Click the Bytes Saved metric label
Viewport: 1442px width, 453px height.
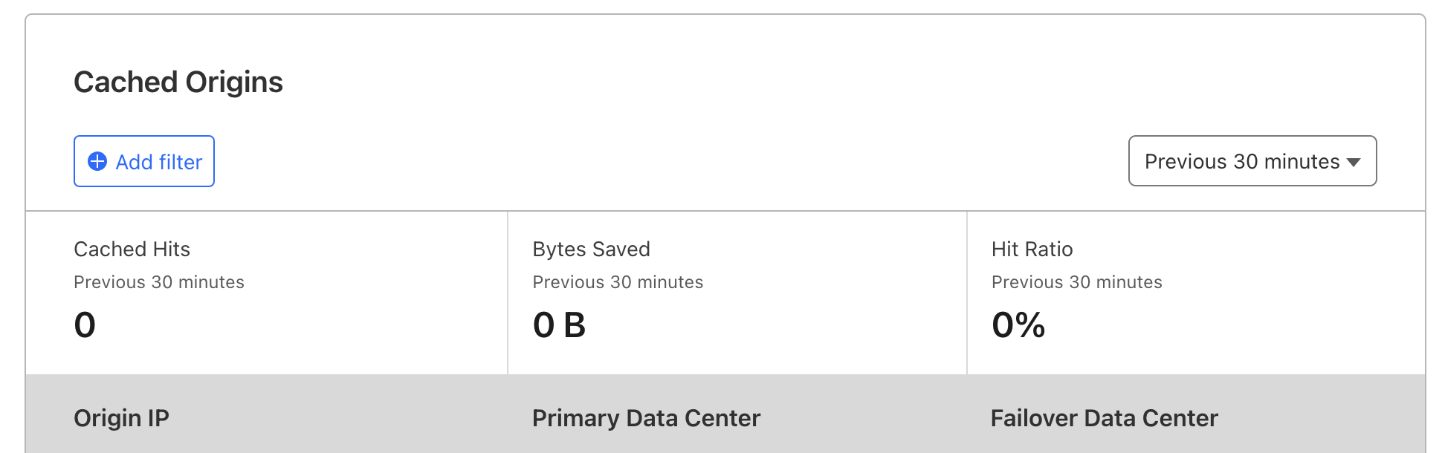click(592, 250)
